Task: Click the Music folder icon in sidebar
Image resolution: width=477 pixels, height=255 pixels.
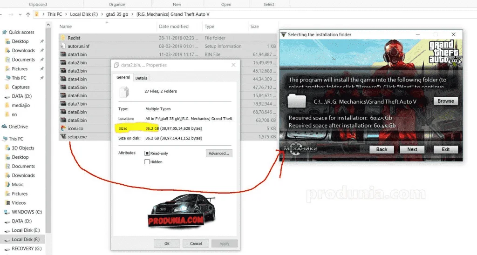Action: [7, 184]
